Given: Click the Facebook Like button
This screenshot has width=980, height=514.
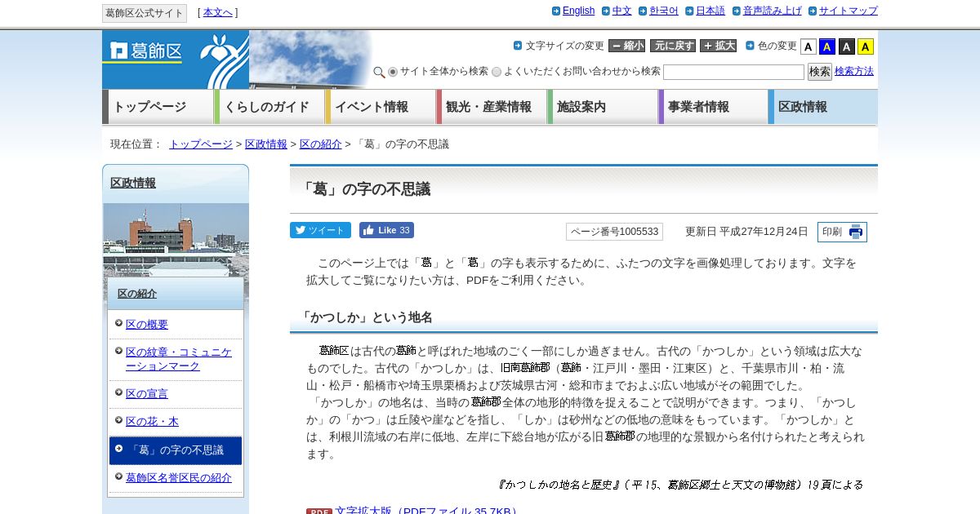Looking at the screenshot, I should pos(386,230).
